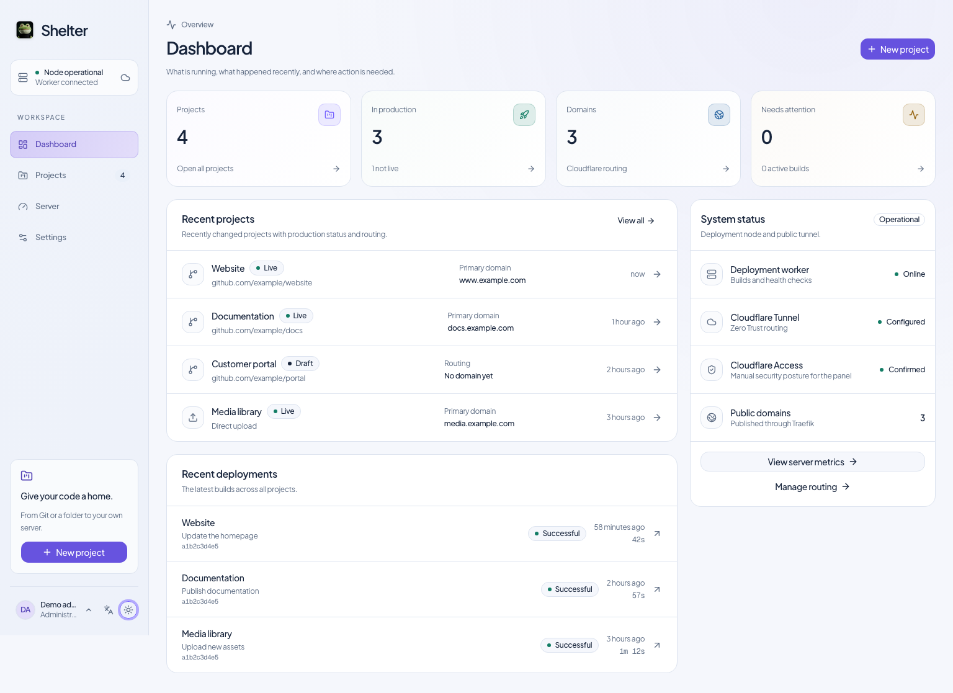Open the Manage routing link
Viewport: 953px width, 693px height.
[x=813, y=487]
